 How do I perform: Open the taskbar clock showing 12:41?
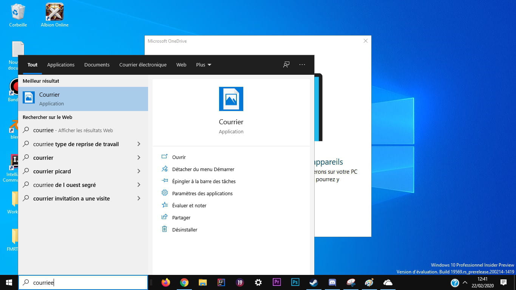pyautogui.click(x=482, y=282)
